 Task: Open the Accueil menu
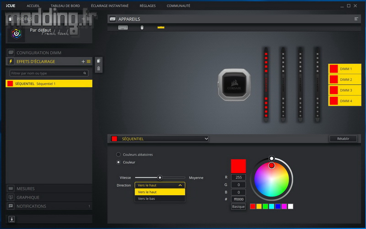pyautogui.click(x=33, y=5)
